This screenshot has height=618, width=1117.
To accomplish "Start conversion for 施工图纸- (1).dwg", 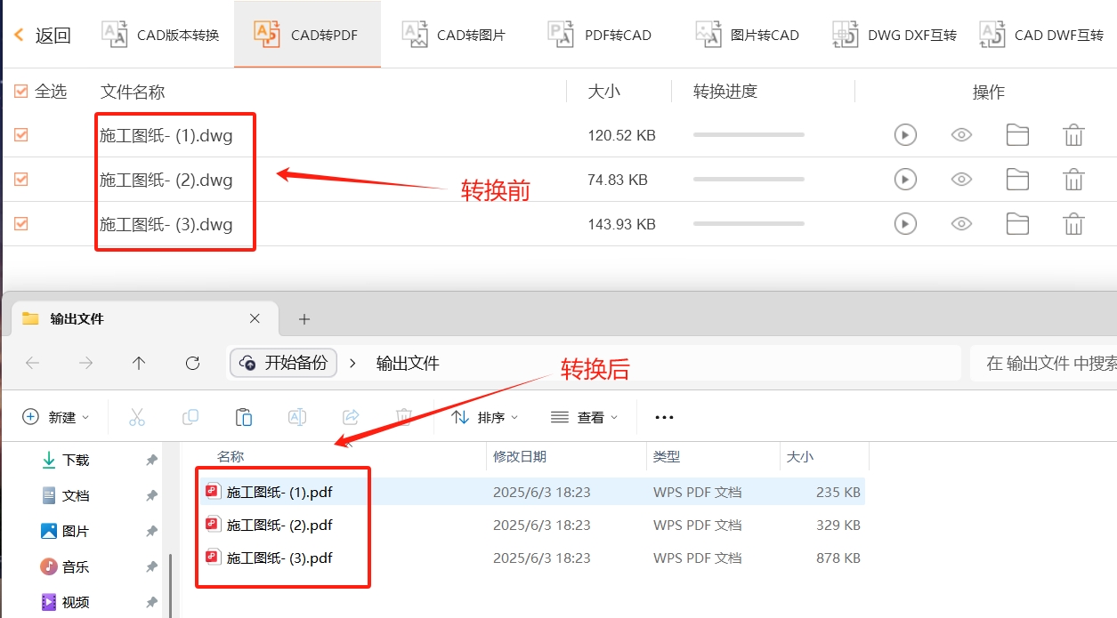I will [905, 135].
